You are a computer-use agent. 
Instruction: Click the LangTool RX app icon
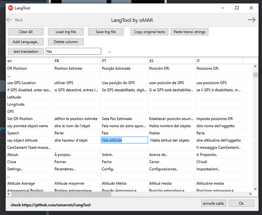tap(10, 8)
